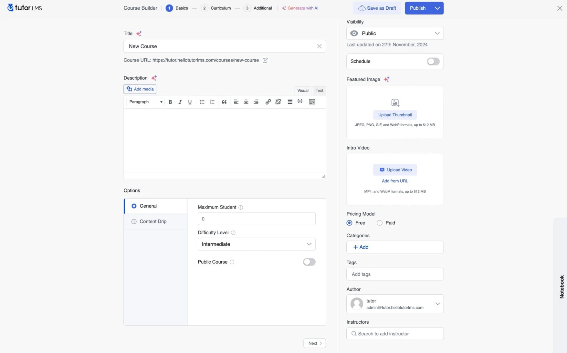Insert a hyperlink
Image resolution: width=567 pixels, height=353 pixels.
pos(268,102)
